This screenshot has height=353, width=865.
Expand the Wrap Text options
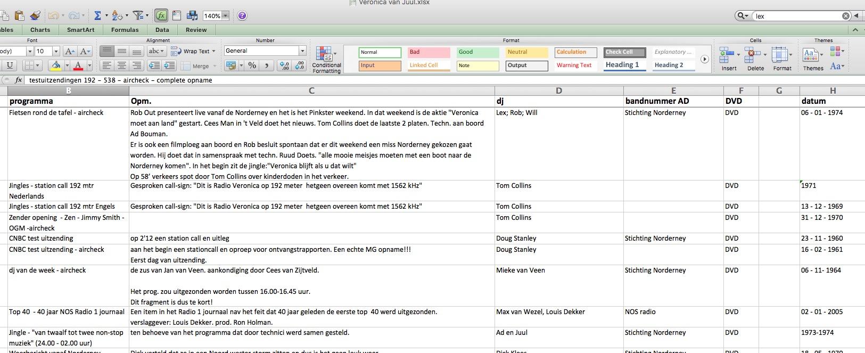[x=213, y=52]
